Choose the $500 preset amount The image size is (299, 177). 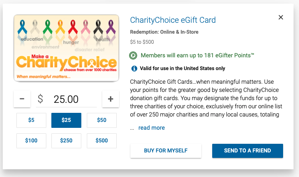click(x=102, y=141)
